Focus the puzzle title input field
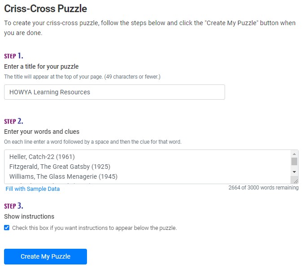 tap(114, 92)
